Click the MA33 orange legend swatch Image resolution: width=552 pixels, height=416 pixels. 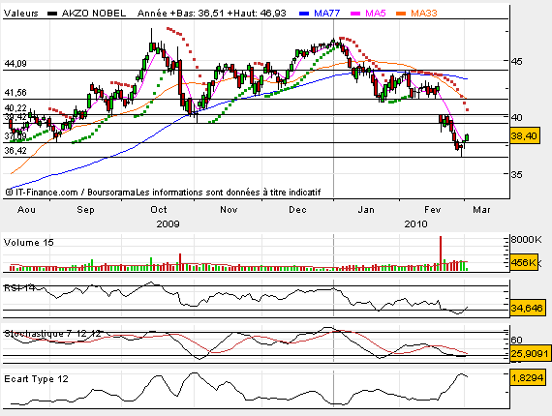click(x=401, y=14)
